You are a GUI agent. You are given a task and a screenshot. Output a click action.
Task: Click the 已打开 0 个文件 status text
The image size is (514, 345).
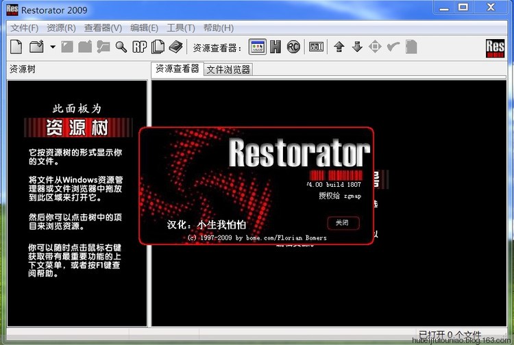[450, 335]
